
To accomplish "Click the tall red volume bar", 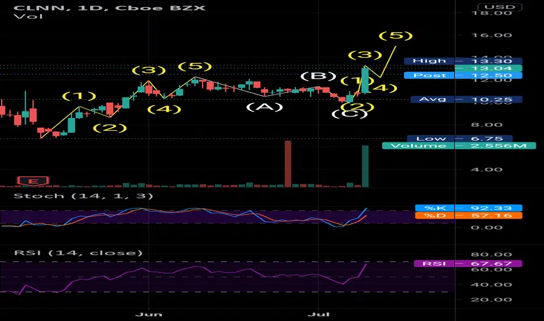I will tap(288, 164).
